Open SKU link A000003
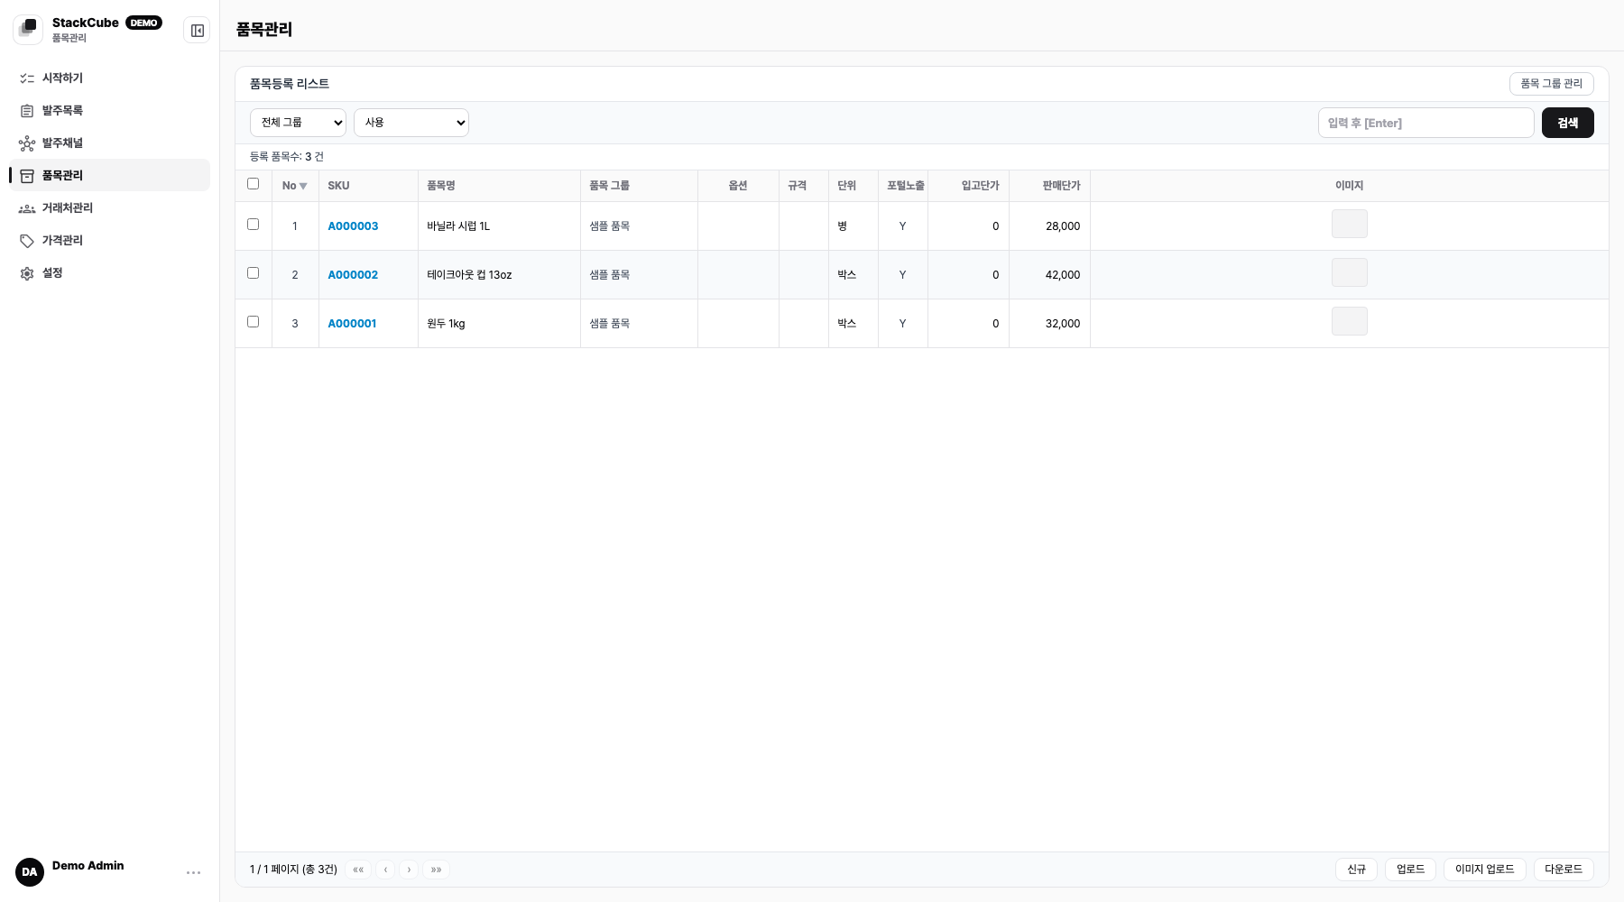 point(353,226)
